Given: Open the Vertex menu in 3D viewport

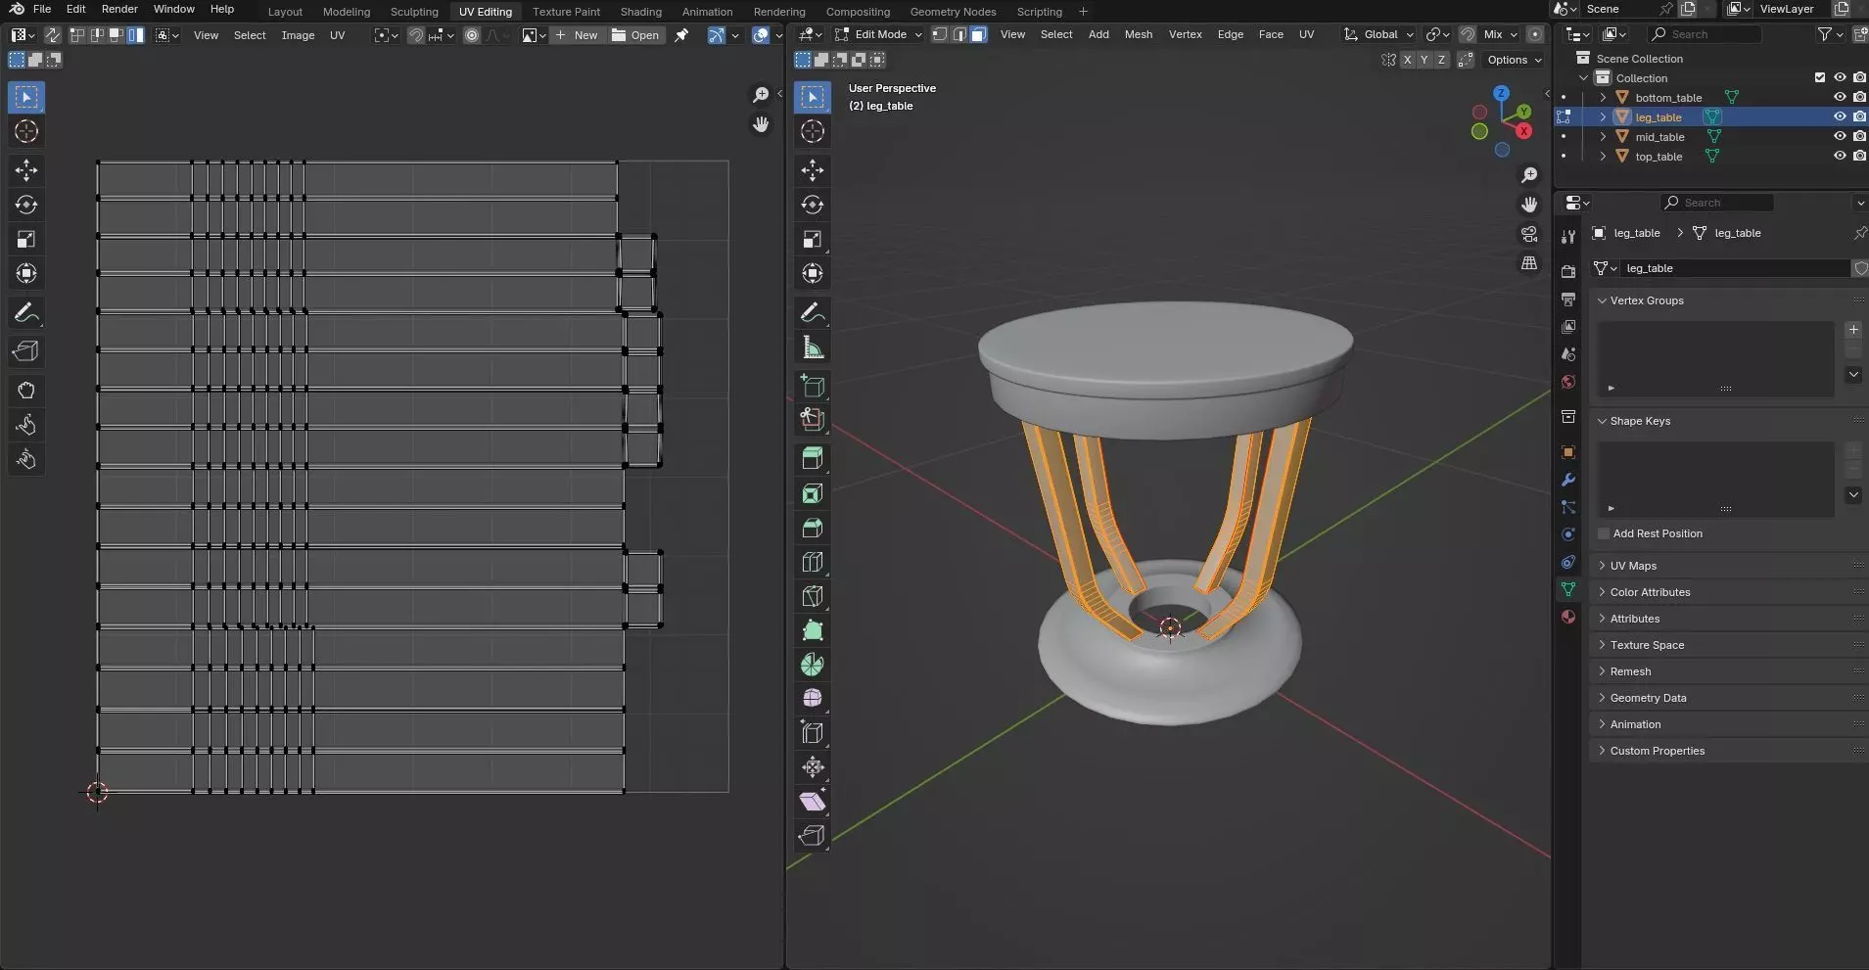Looking at the screenshot, I should (1185, 34).
